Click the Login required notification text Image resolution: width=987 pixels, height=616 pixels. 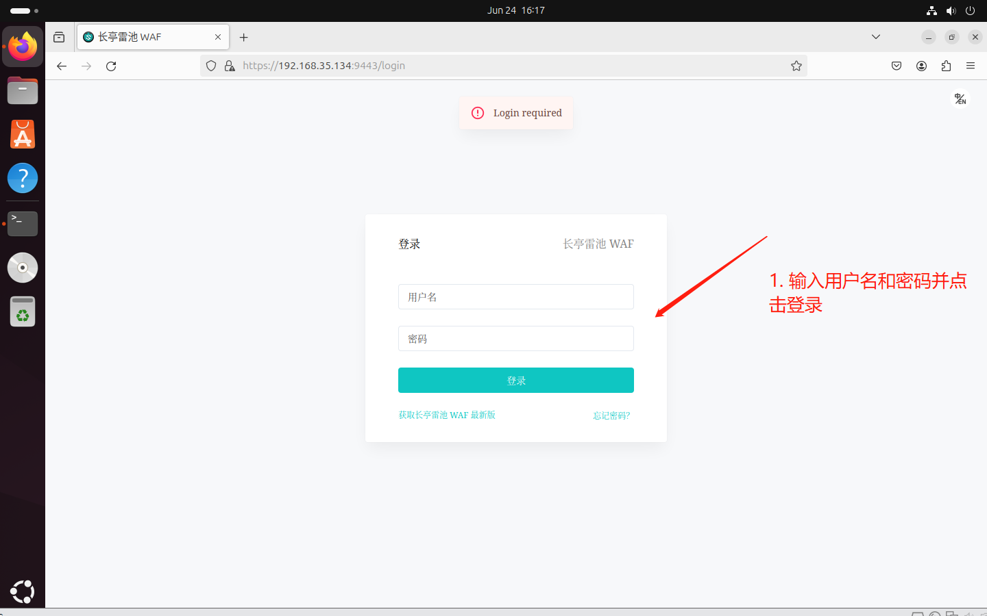click(528, 113)
